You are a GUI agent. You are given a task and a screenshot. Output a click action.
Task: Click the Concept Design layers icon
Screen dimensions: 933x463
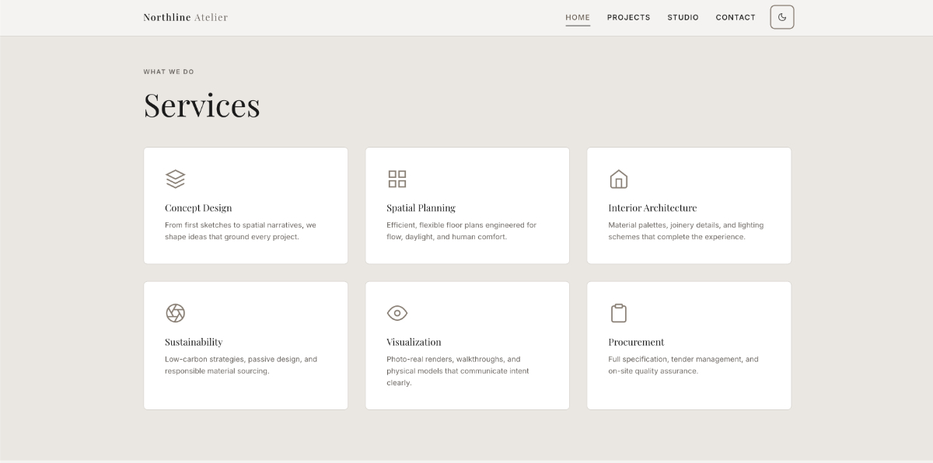coord(175,178)
